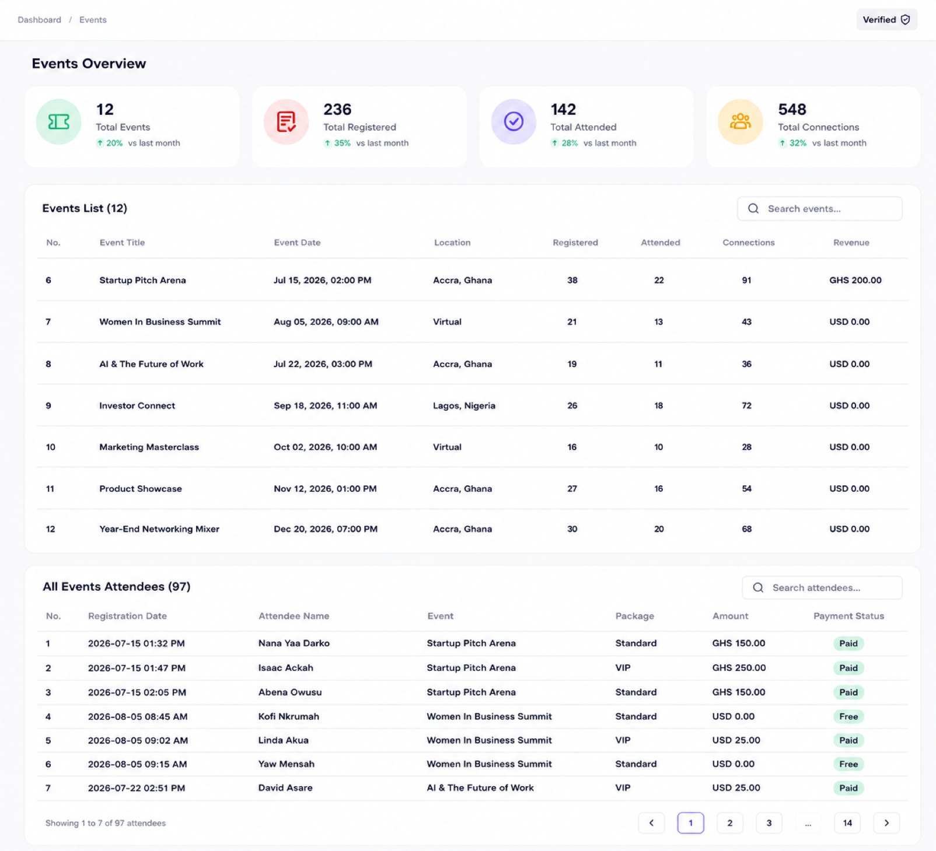The image size is (936, 851).
Task: Focus the Search attendees input field
Action: pos(822,588)
